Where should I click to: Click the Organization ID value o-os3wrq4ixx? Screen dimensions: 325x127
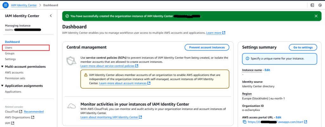251,110
